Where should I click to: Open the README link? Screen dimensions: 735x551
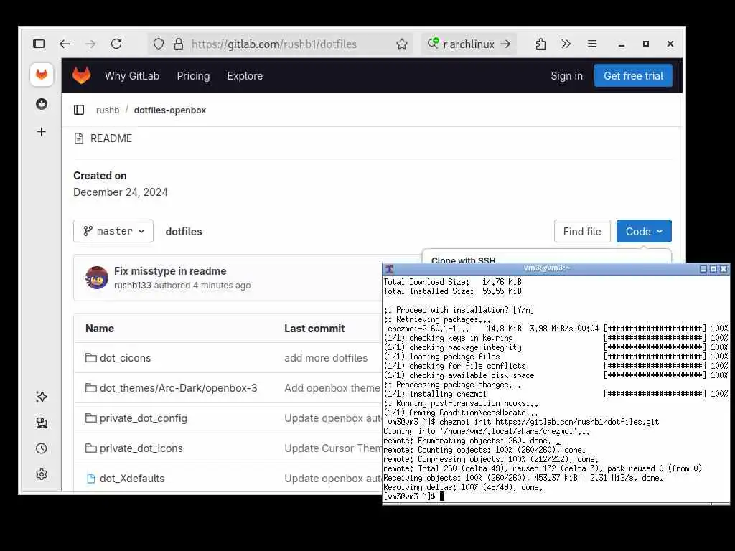tap(111, 138)
